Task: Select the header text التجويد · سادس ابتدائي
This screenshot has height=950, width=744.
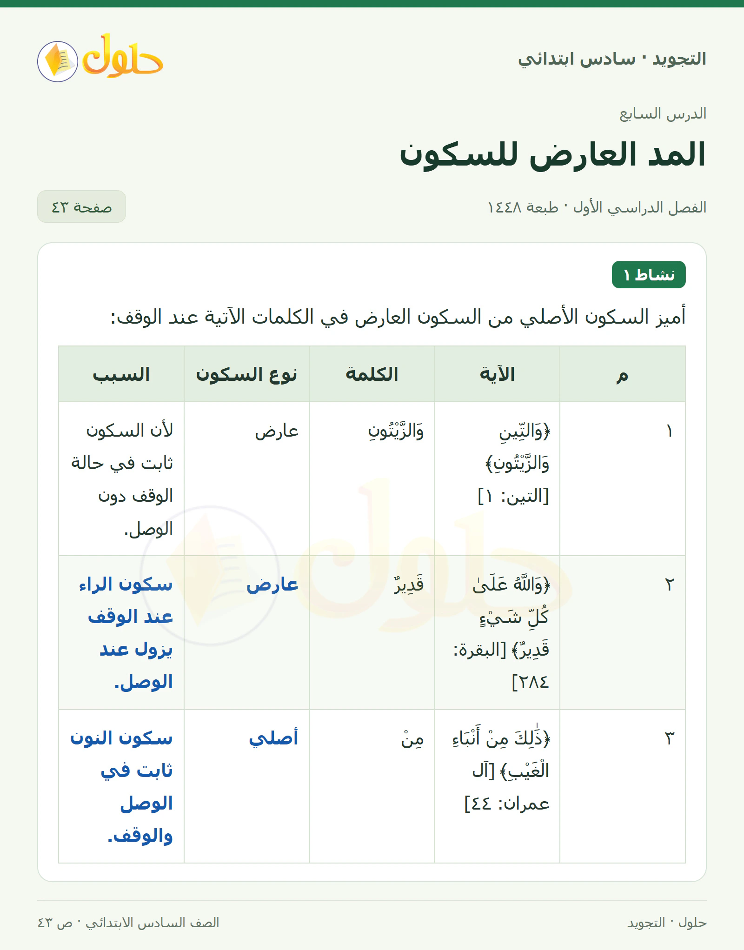Action: point(612,59)
